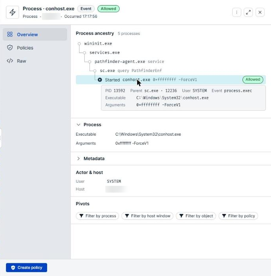
Task: Click Arguments 0xffffffff -ForceV1 in Process section
Action: click(x=132, y=143)
